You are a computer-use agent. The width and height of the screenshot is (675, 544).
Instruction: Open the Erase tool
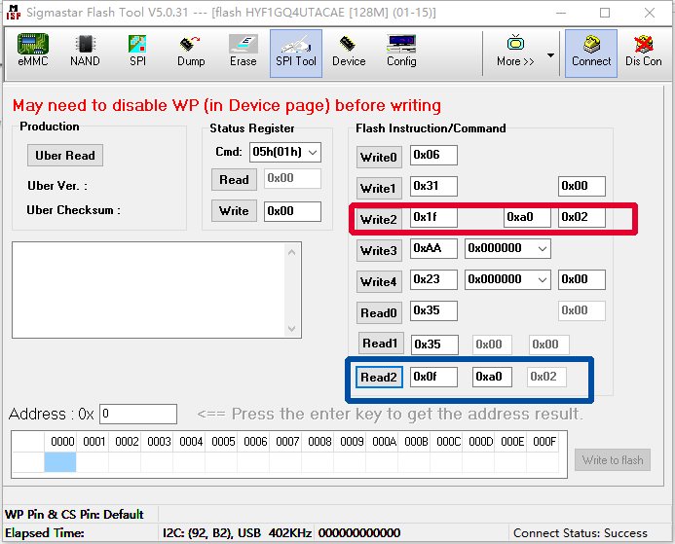(244, 51)
